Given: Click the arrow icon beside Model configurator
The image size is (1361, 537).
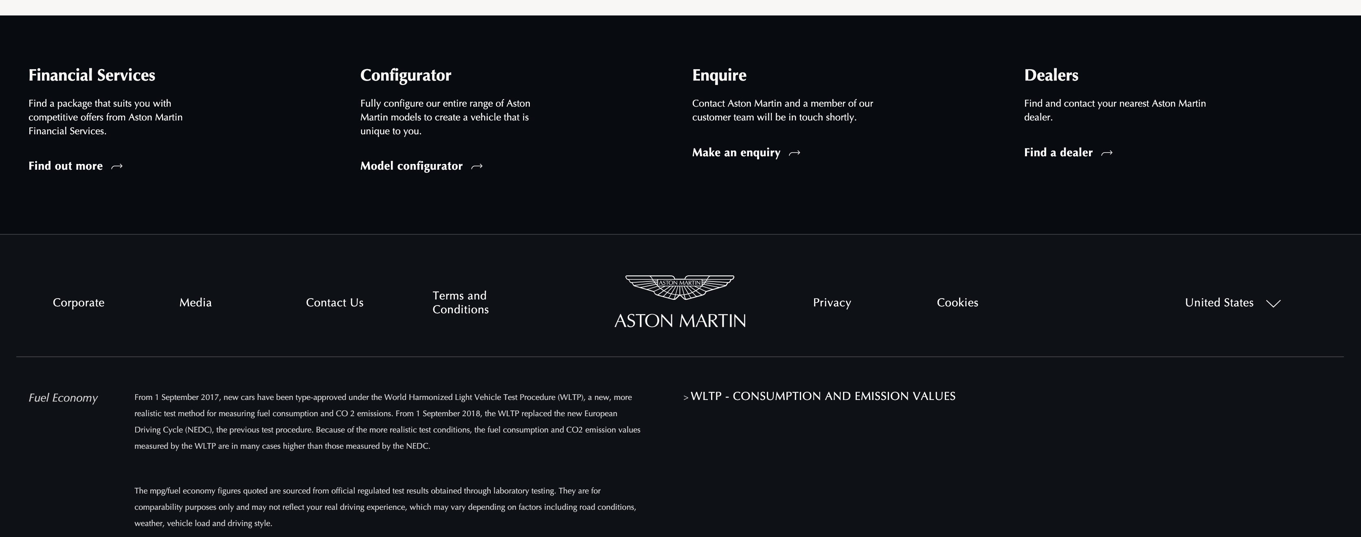Looking at the screenshot, I should pos(476,166).
